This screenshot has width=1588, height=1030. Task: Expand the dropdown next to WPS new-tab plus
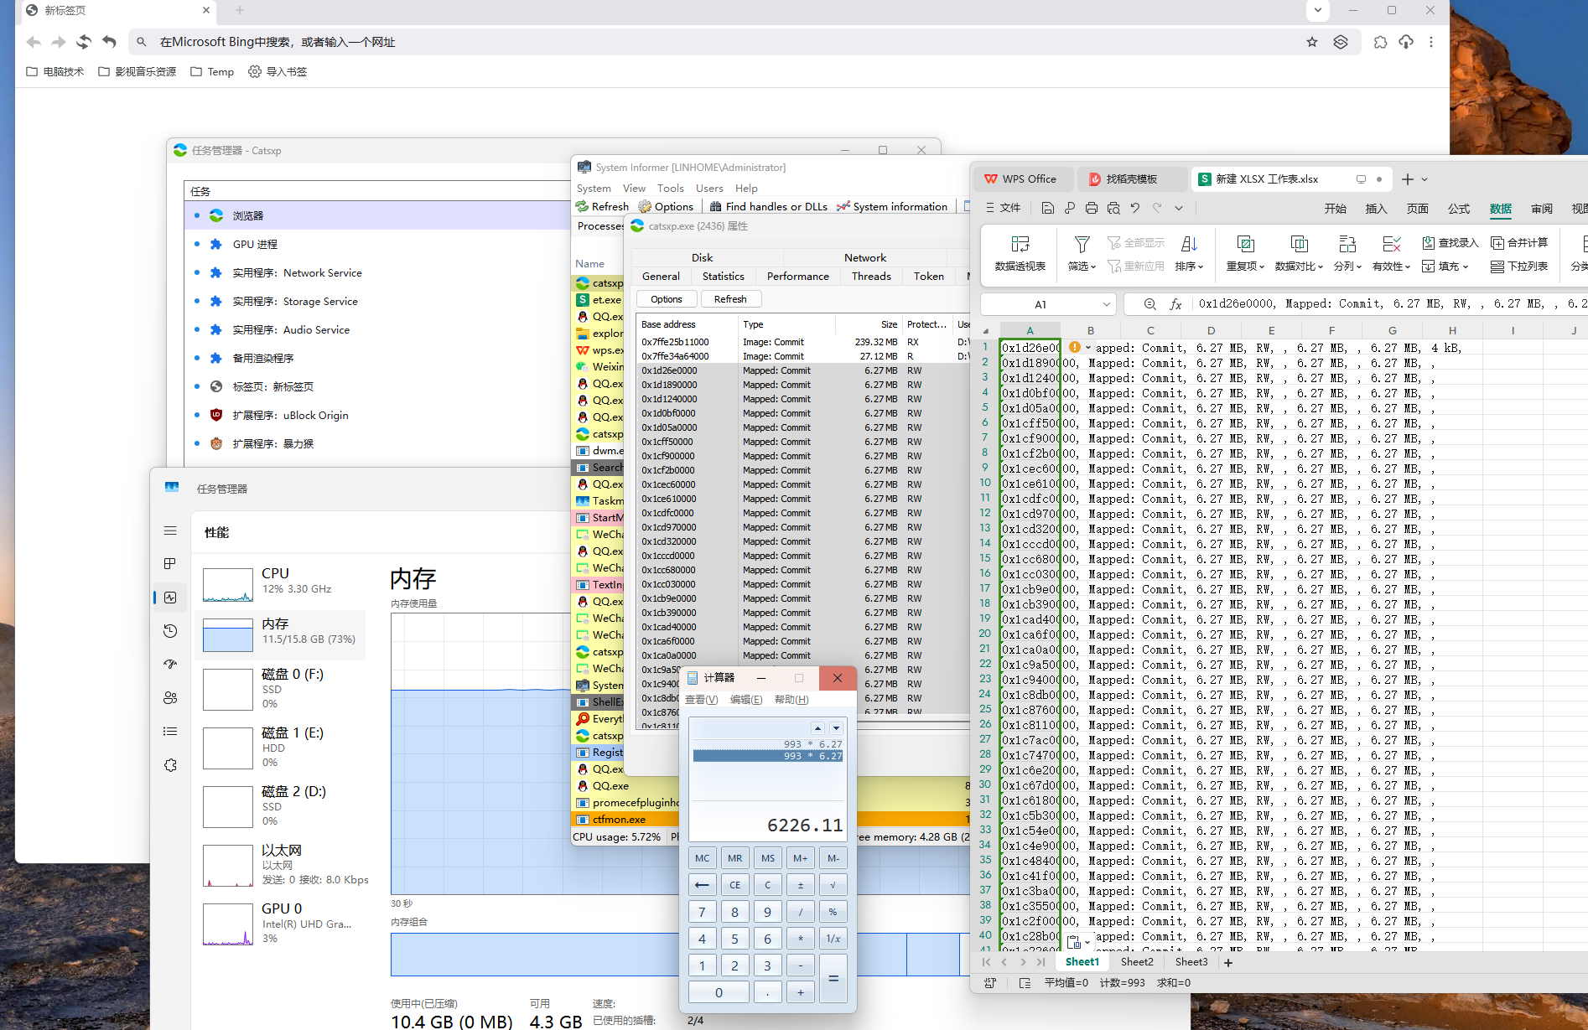coord(1425,179)
